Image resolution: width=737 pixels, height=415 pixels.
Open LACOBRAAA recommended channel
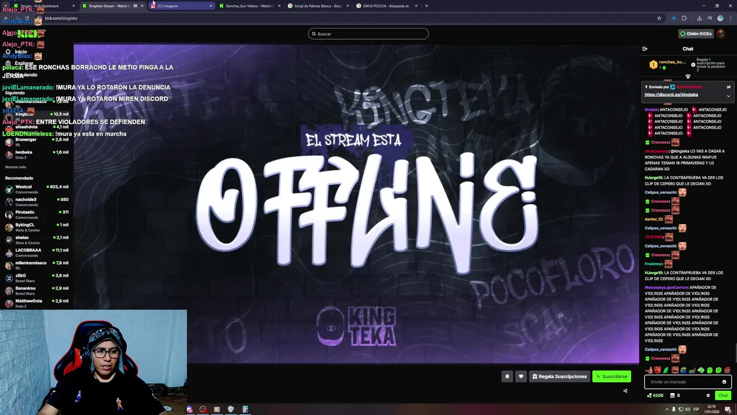pyautogui.click(x=37, y=252)
